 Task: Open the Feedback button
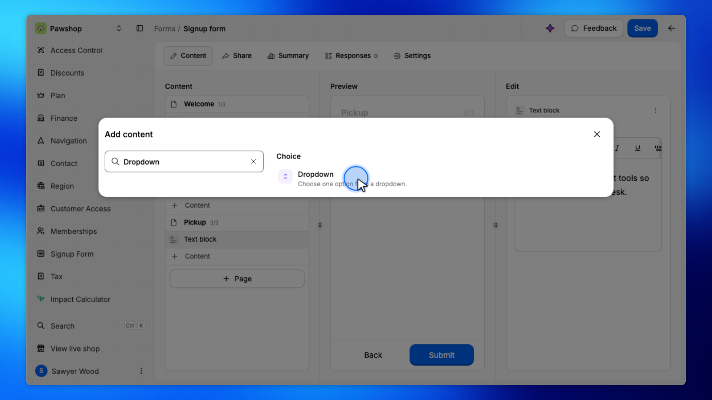(x=593, y=28)
